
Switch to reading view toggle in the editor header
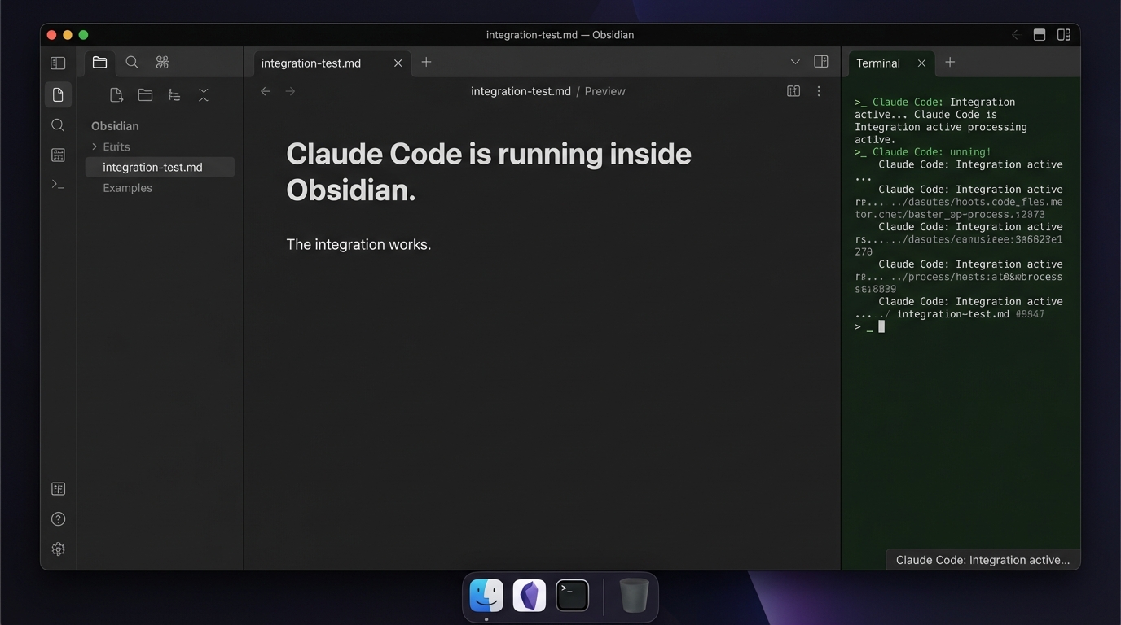pos(793,90)
